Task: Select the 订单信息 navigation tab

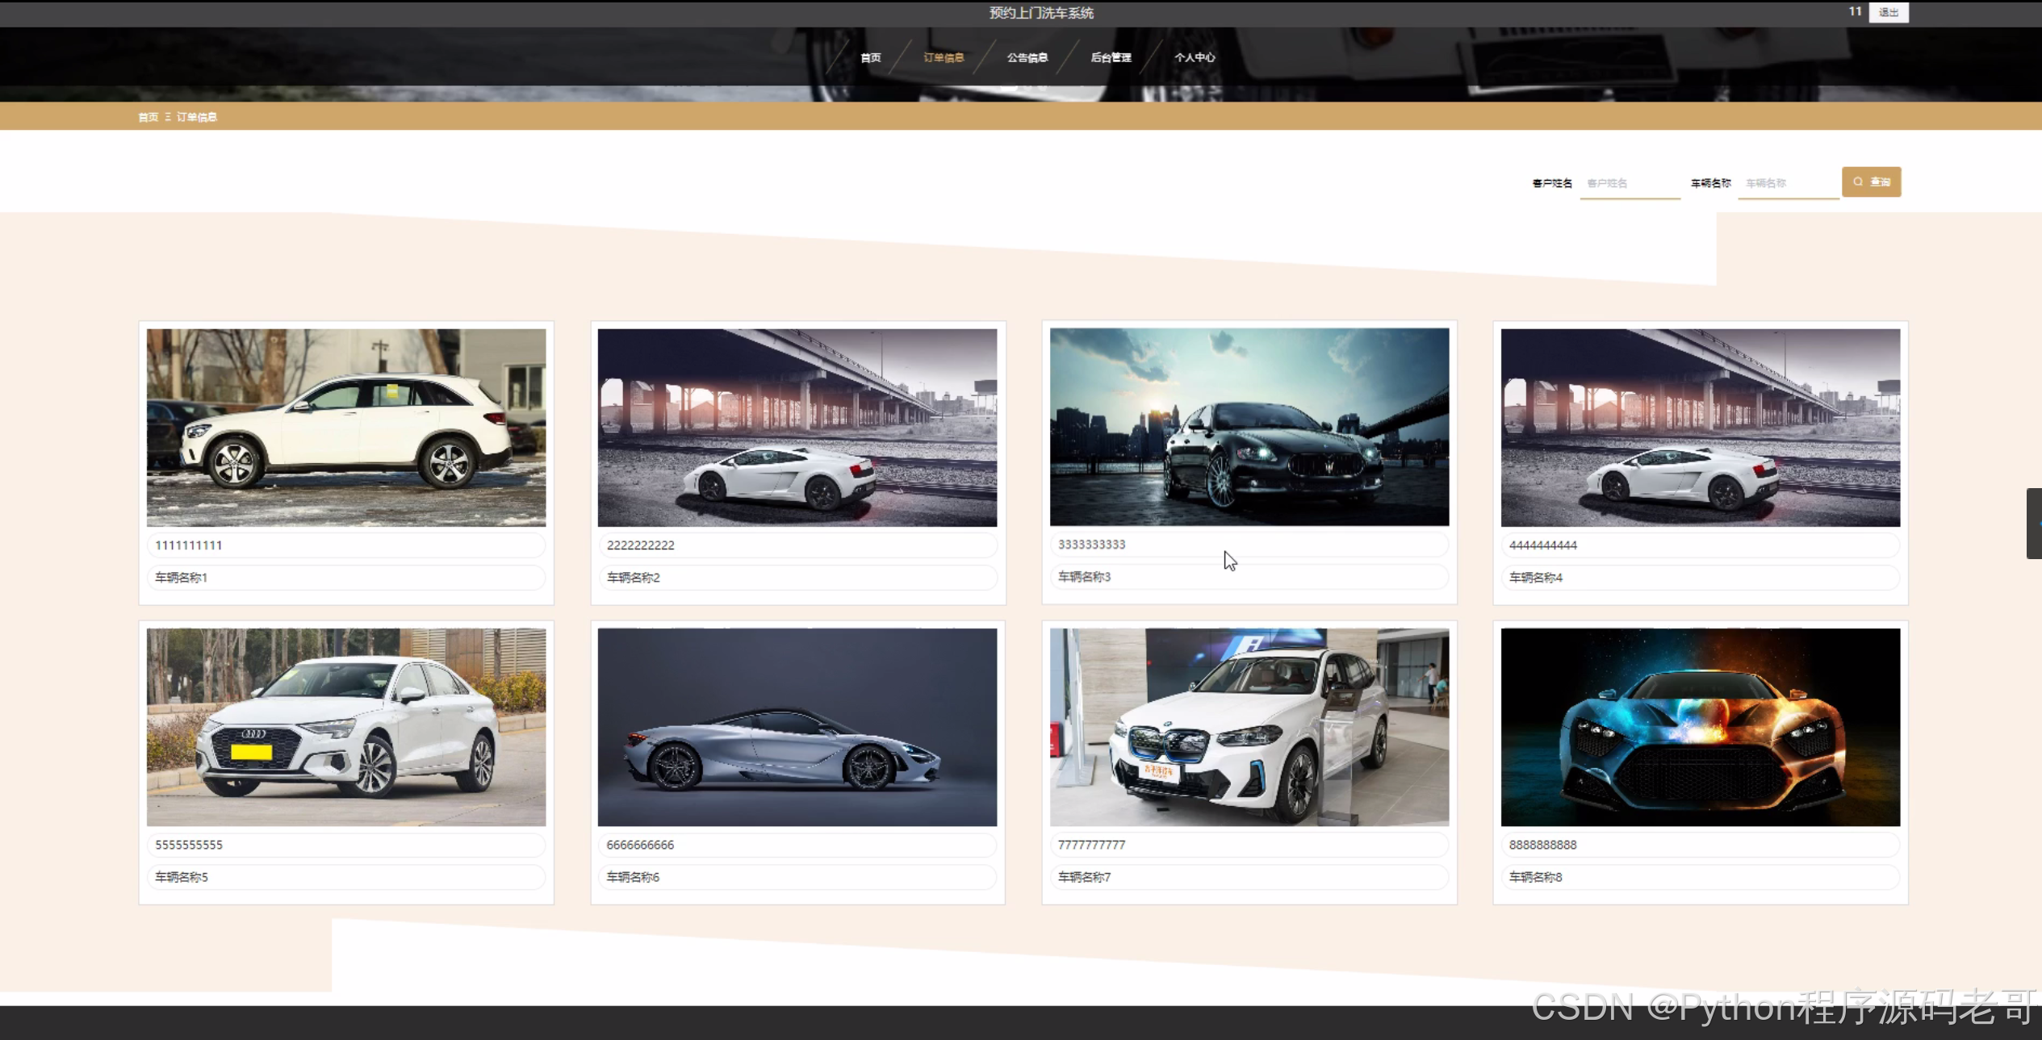Action: [944, 57]
